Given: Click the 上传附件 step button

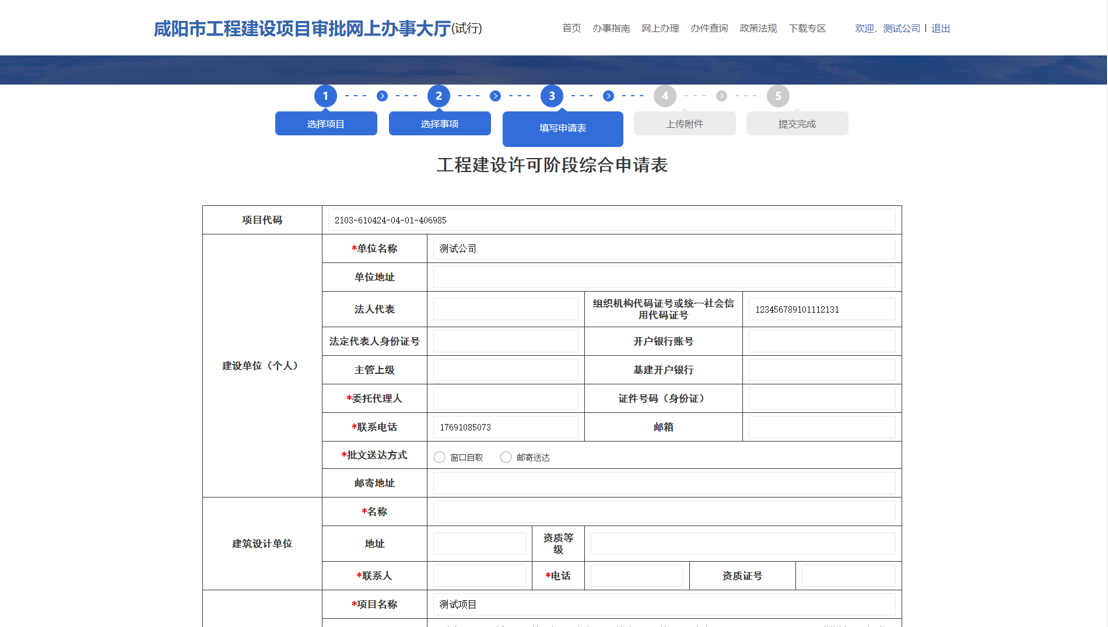Looking at the screenshot, I should 685,124.
